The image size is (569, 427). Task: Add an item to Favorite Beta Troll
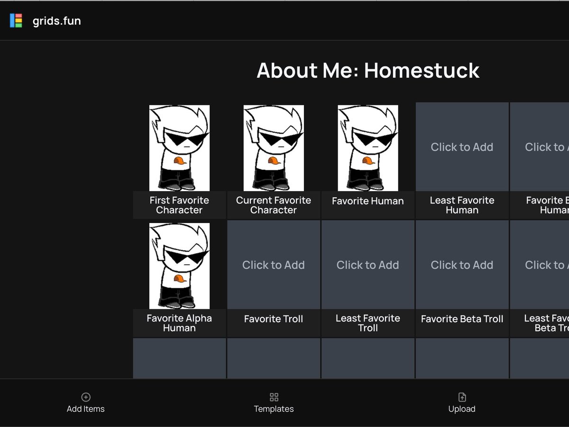coord(462,265)
